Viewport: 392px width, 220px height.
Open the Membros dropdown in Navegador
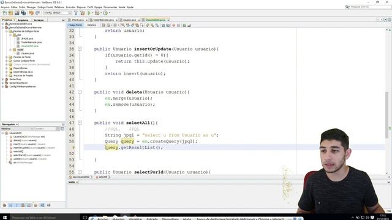pos(17,129)
